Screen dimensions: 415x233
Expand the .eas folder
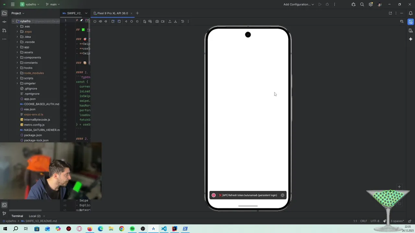pos(17,27)
